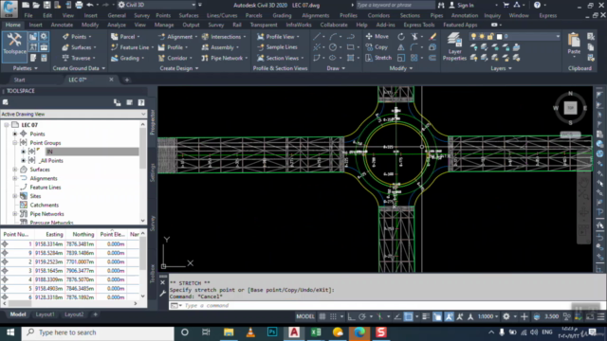
Task: Expand Pipe Networks node in tree
Action: click(x=15, y=214)
